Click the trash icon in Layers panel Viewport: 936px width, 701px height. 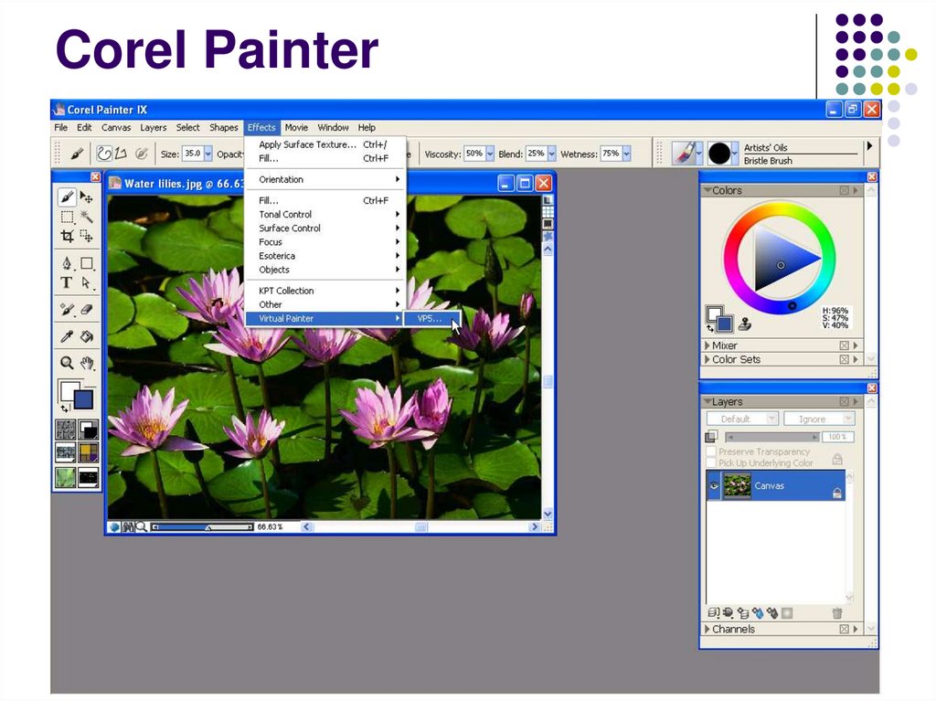(837, 612)
